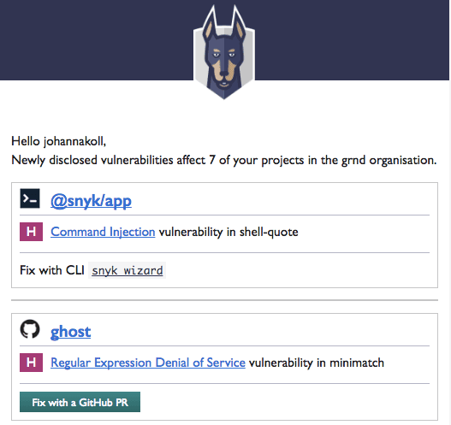Screen dimensions: 451x425
Task: Click the Snyk Doberman dog logo
Action: pos(224,51)
